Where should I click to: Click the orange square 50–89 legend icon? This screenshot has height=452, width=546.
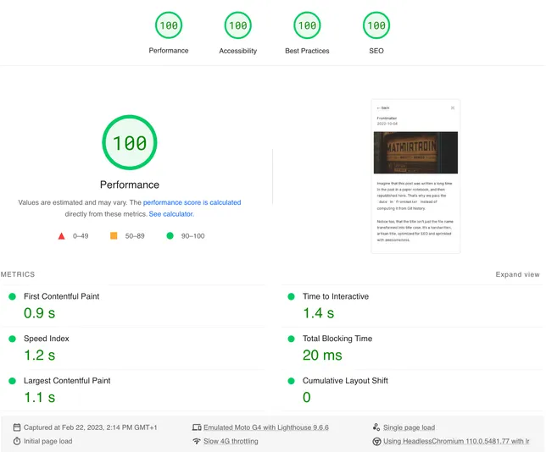pos(114,236)
